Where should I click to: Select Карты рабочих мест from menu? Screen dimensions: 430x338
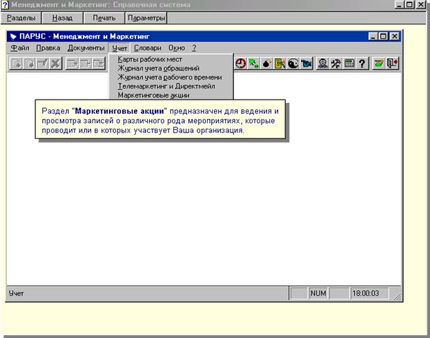(171, 59)
